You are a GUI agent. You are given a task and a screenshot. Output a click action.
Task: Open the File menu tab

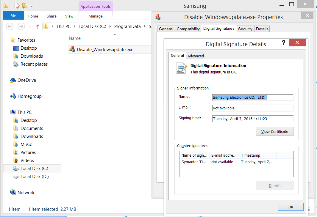pos(13,15)
